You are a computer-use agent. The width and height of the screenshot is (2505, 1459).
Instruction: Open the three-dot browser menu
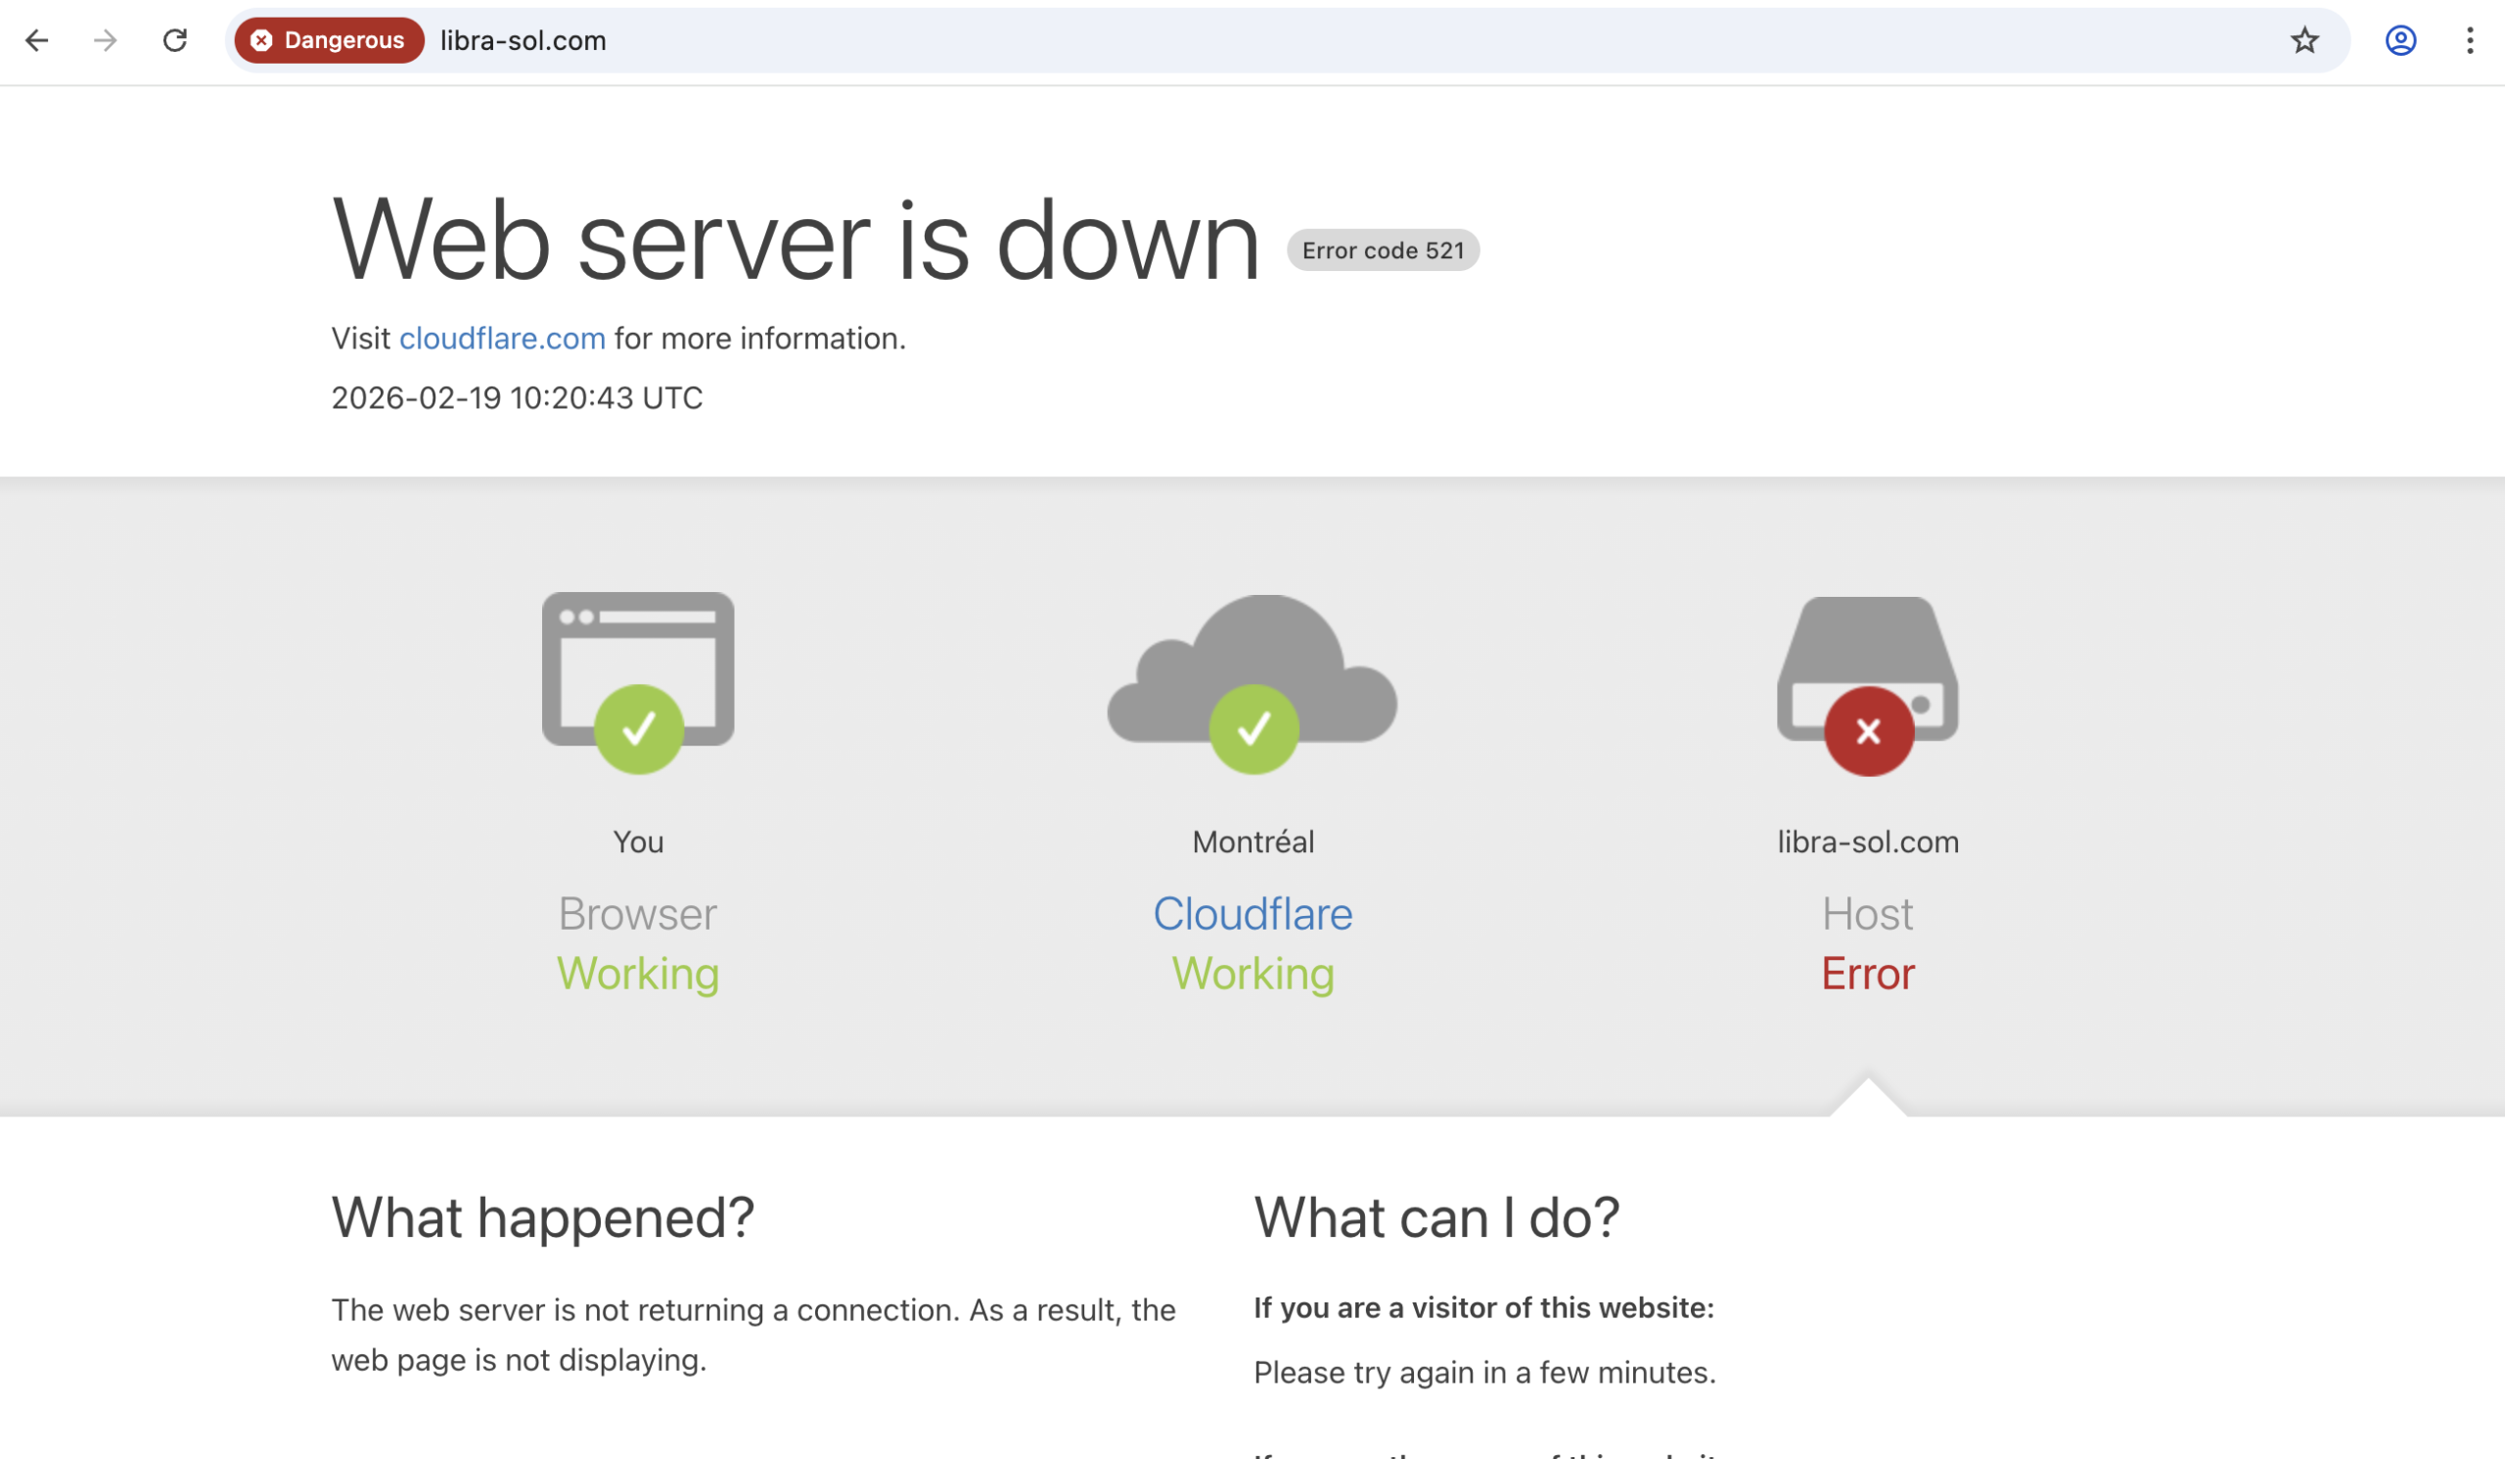click(x=2469, y=41)
